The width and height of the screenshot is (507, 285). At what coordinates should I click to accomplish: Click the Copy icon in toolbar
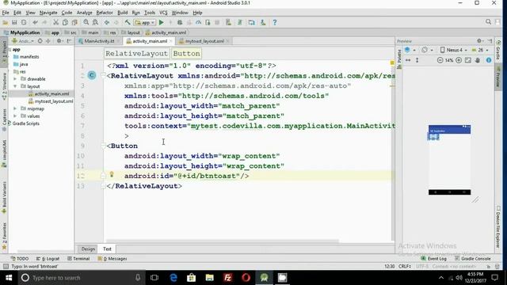coord(65,23)
